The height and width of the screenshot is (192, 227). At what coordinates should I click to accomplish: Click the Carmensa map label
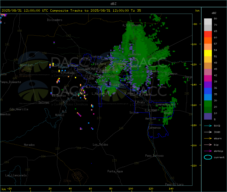tap(154, 128)
